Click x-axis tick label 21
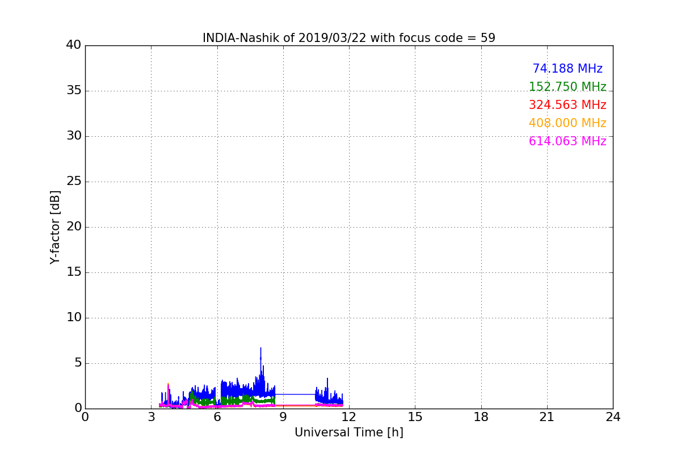 [x=547, y=417]
